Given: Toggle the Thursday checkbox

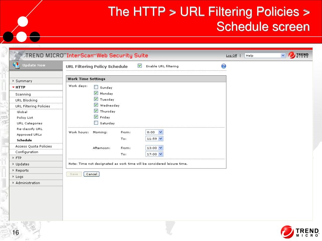Looking at the screenshot, I should [x=96, y=111].
